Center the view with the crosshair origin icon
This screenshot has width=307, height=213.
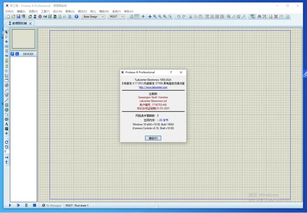pos(143,17)
